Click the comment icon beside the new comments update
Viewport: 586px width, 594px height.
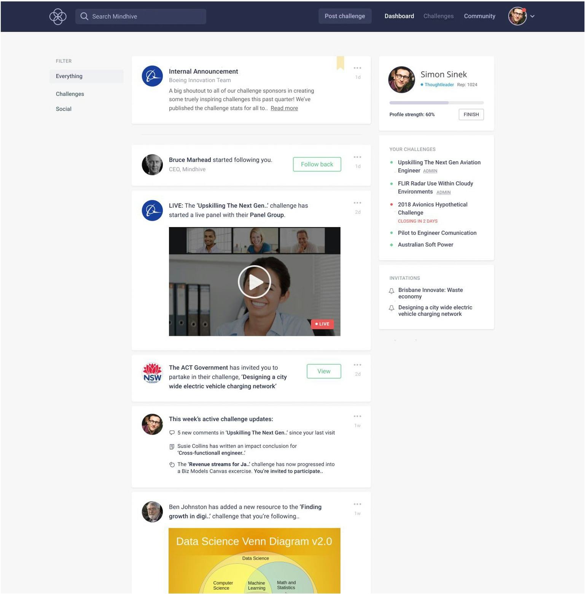[x=172, y=432]
